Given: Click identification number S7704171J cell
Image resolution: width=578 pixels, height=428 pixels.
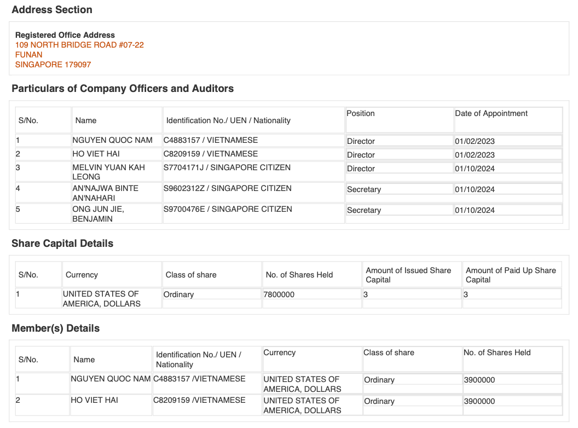Looking at the screenshot, I should coord(227,167).
